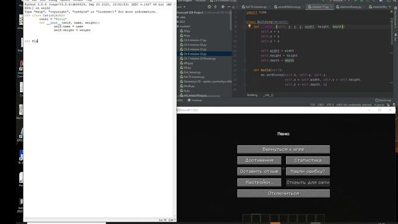398x224 pixels.
Task: Expand the 'module1' folder in project tree
Action: point(185,26)
